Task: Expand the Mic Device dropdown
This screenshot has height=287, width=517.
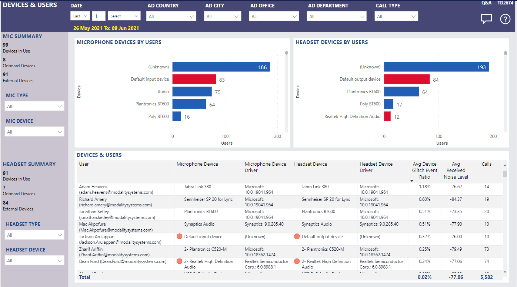Action: click(34, 132)
